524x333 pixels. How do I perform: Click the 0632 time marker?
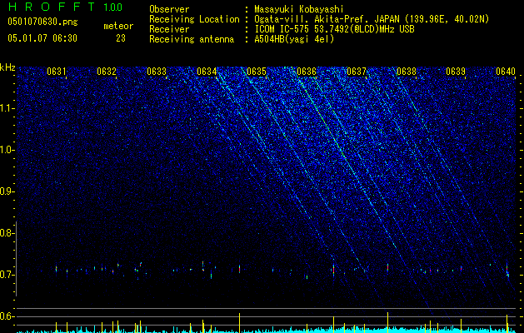(x=107, y=72)
